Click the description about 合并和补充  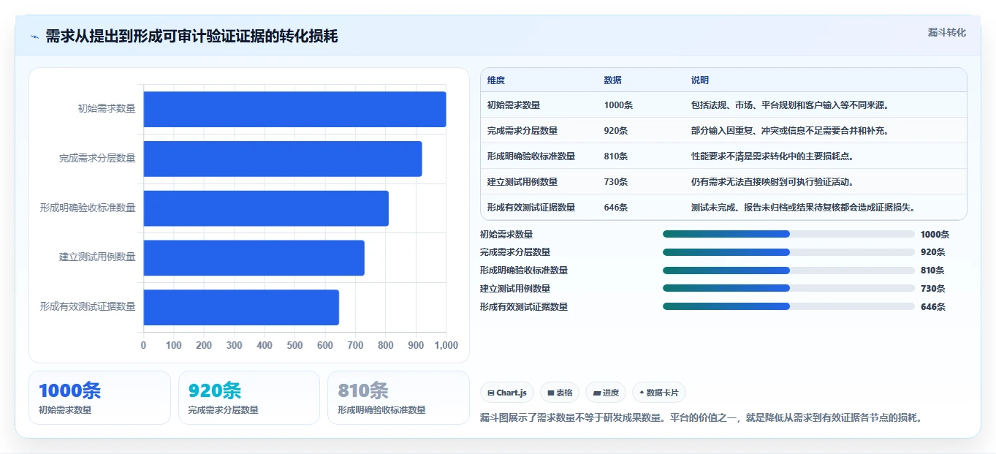point(790,131)
